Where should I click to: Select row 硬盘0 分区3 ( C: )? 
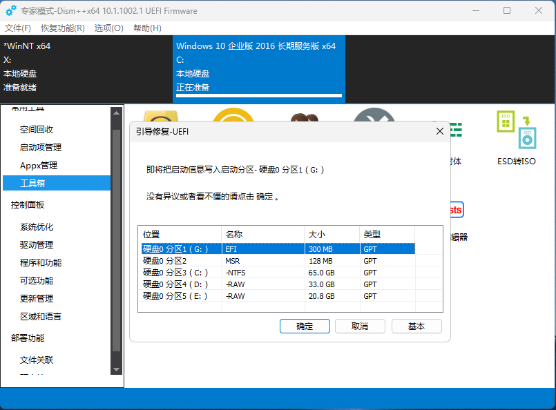[x=278, y=273]
